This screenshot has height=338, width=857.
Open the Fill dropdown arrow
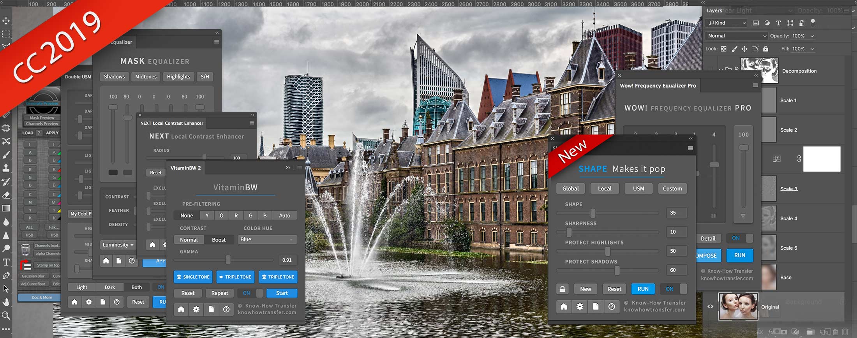click(x=812, y=49)
